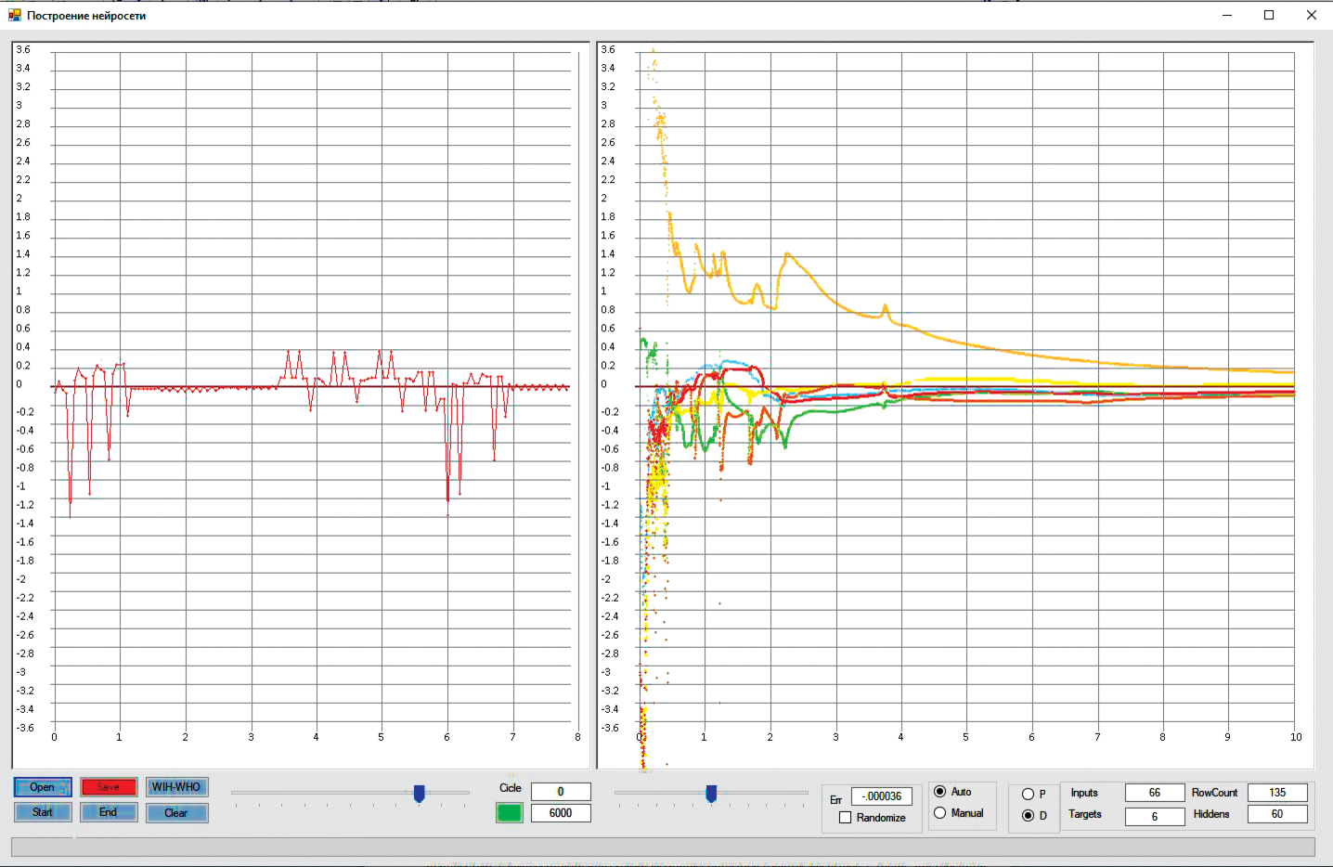This screenshot has width=1333, height=867.
Task: Enable the Randomize checkbox
Action: [x=846, y=818]
